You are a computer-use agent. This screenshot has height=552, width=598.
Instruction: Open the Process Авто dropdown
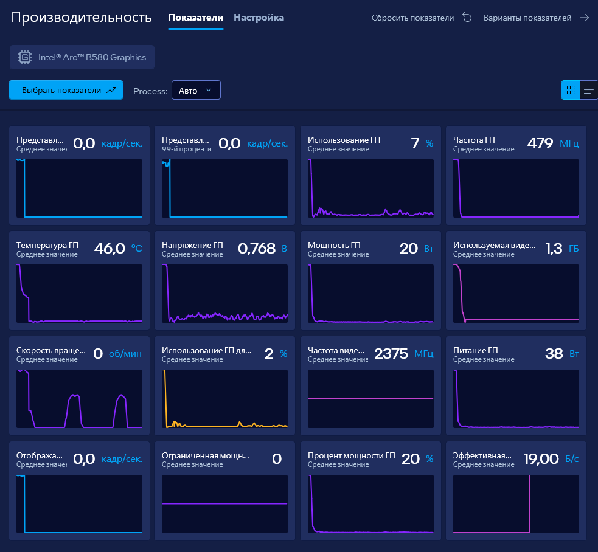point(196,91)
